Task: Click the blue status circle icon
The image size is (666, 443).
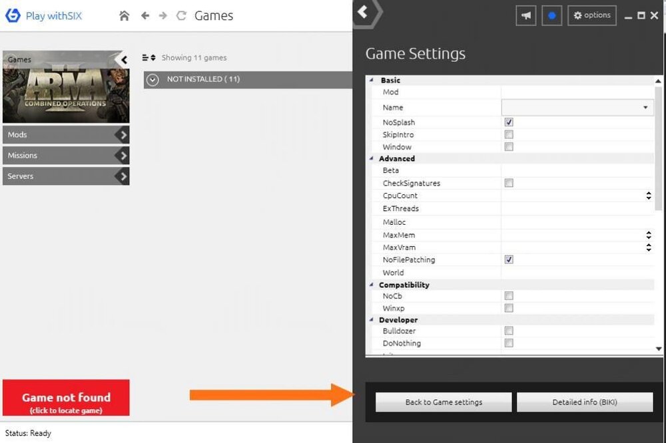Action: tap(551, 16)
